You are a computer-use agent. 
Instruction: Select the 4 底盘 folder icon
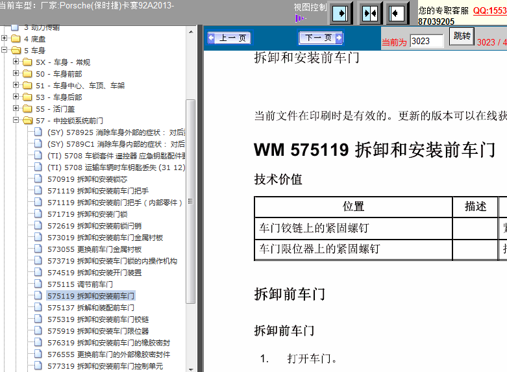tap(16, 39)
